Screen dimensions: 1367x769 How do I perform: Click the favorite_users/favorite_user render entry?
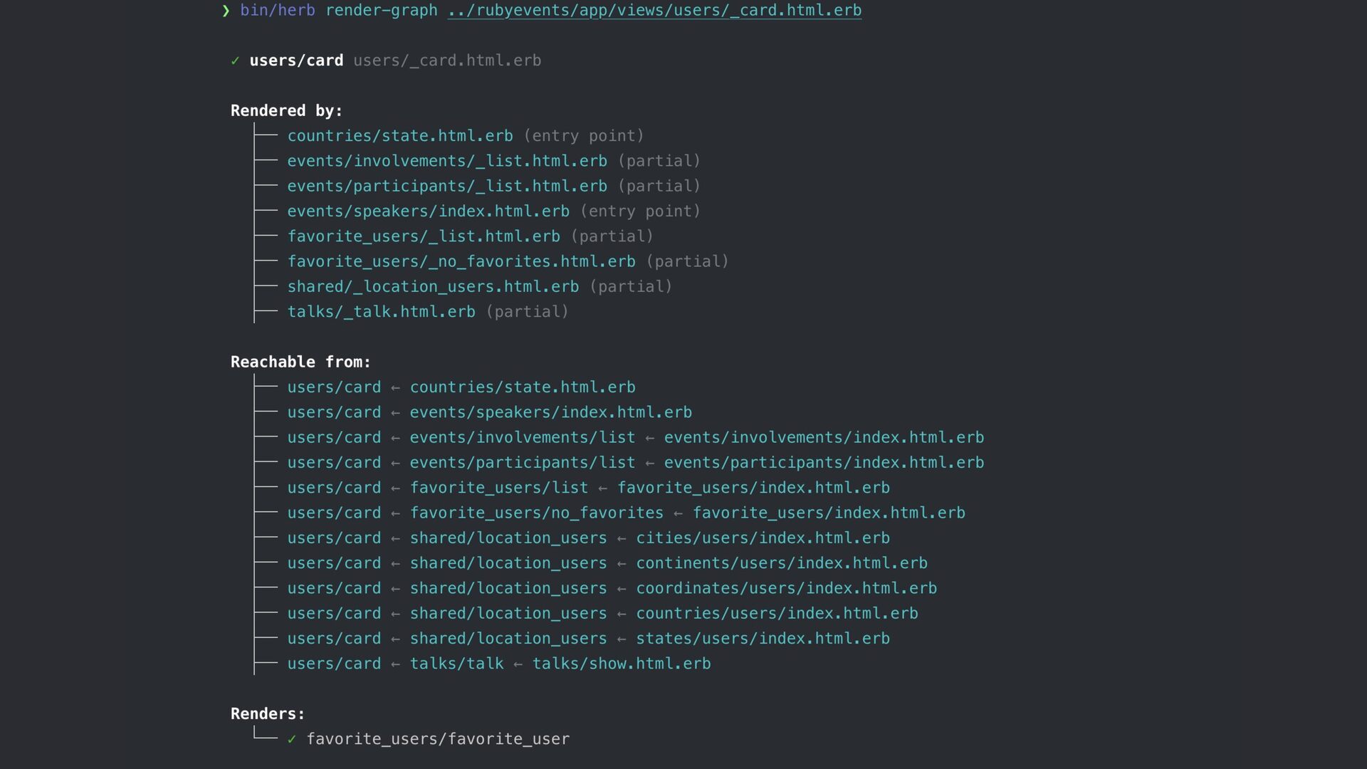coord(437,739)
